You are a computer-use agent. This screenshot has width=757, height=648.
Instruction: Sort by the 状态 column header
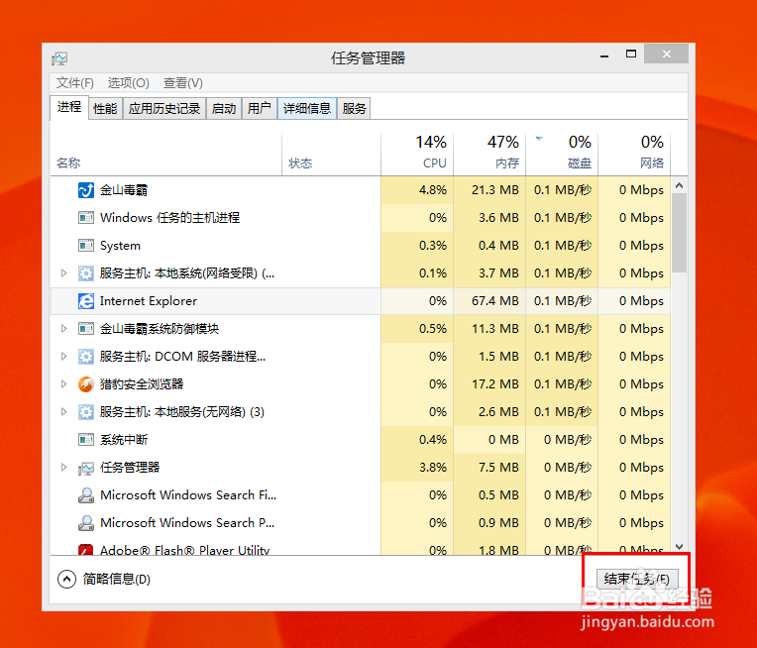pos(331,154)
